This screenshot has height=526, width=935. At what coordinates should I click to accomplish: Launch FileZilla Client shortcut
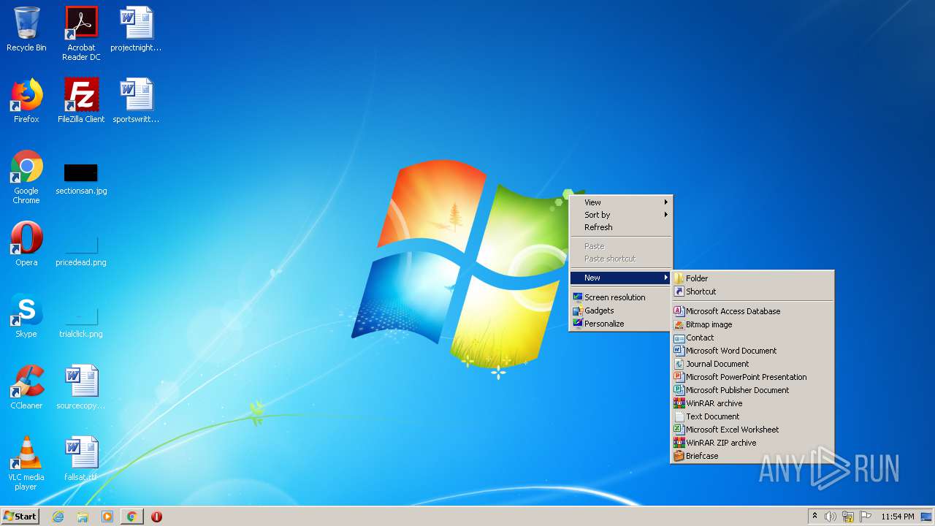pyautogui.click(x=81, y=101)
